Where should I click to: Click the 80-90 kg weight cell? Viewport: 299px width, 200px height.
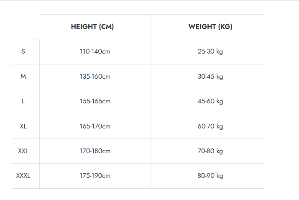210,176
